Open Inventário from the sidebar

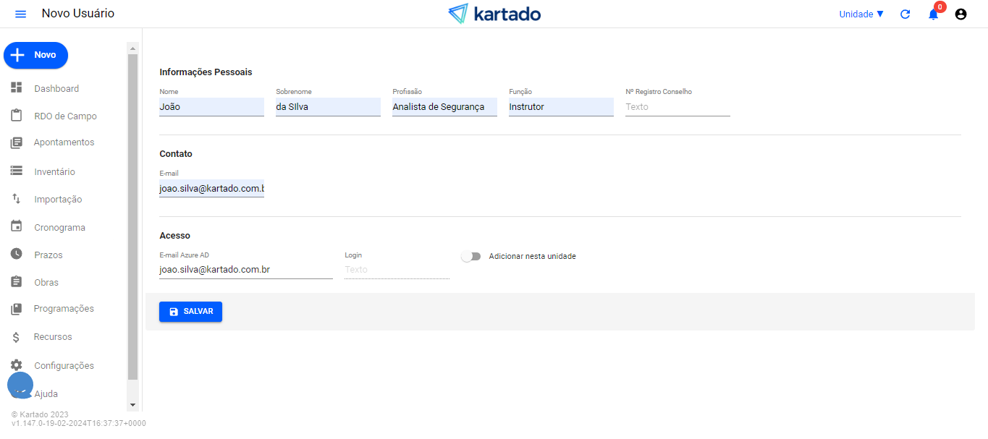pyautogui.click(x=54, y=172)
